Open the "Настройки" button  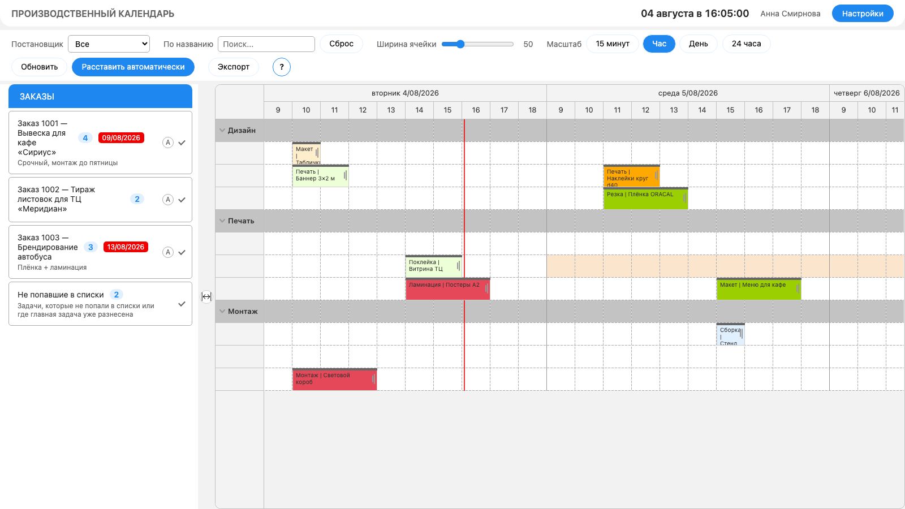(863, 14)
